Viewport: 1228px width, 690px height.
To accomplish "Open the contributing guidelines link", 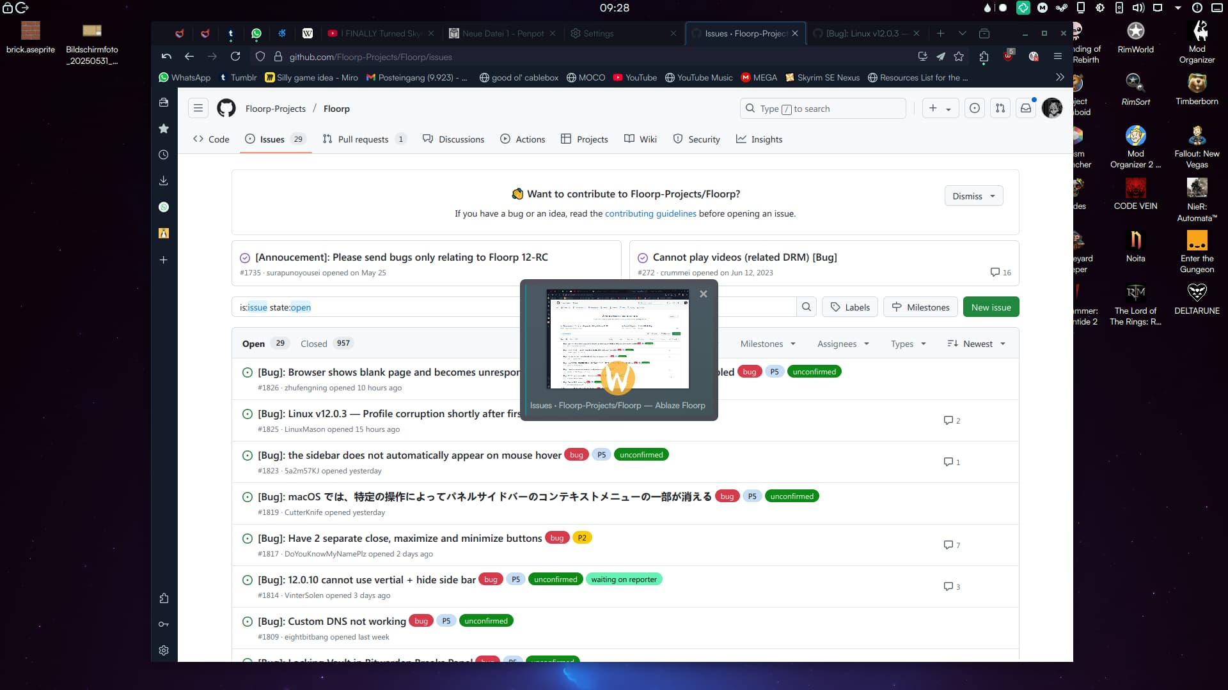I will 650,214.
